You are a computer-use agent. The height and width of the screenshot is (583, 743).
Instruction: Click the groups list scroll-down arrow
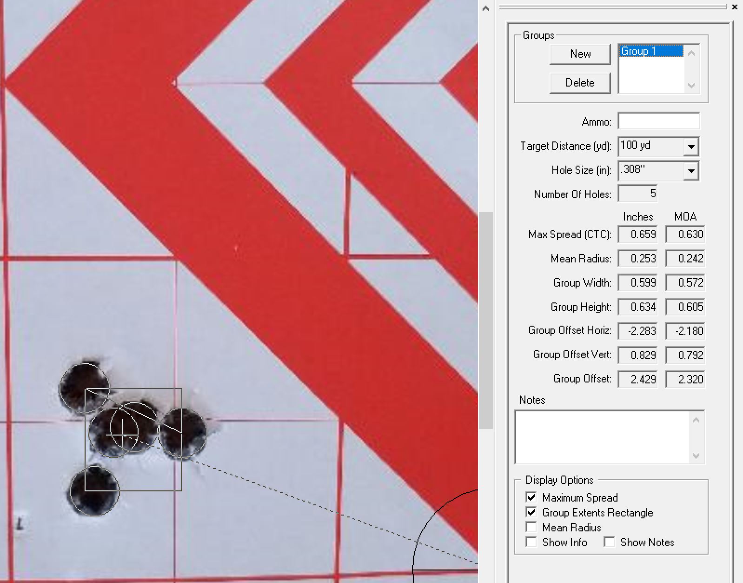pos(691,85)
